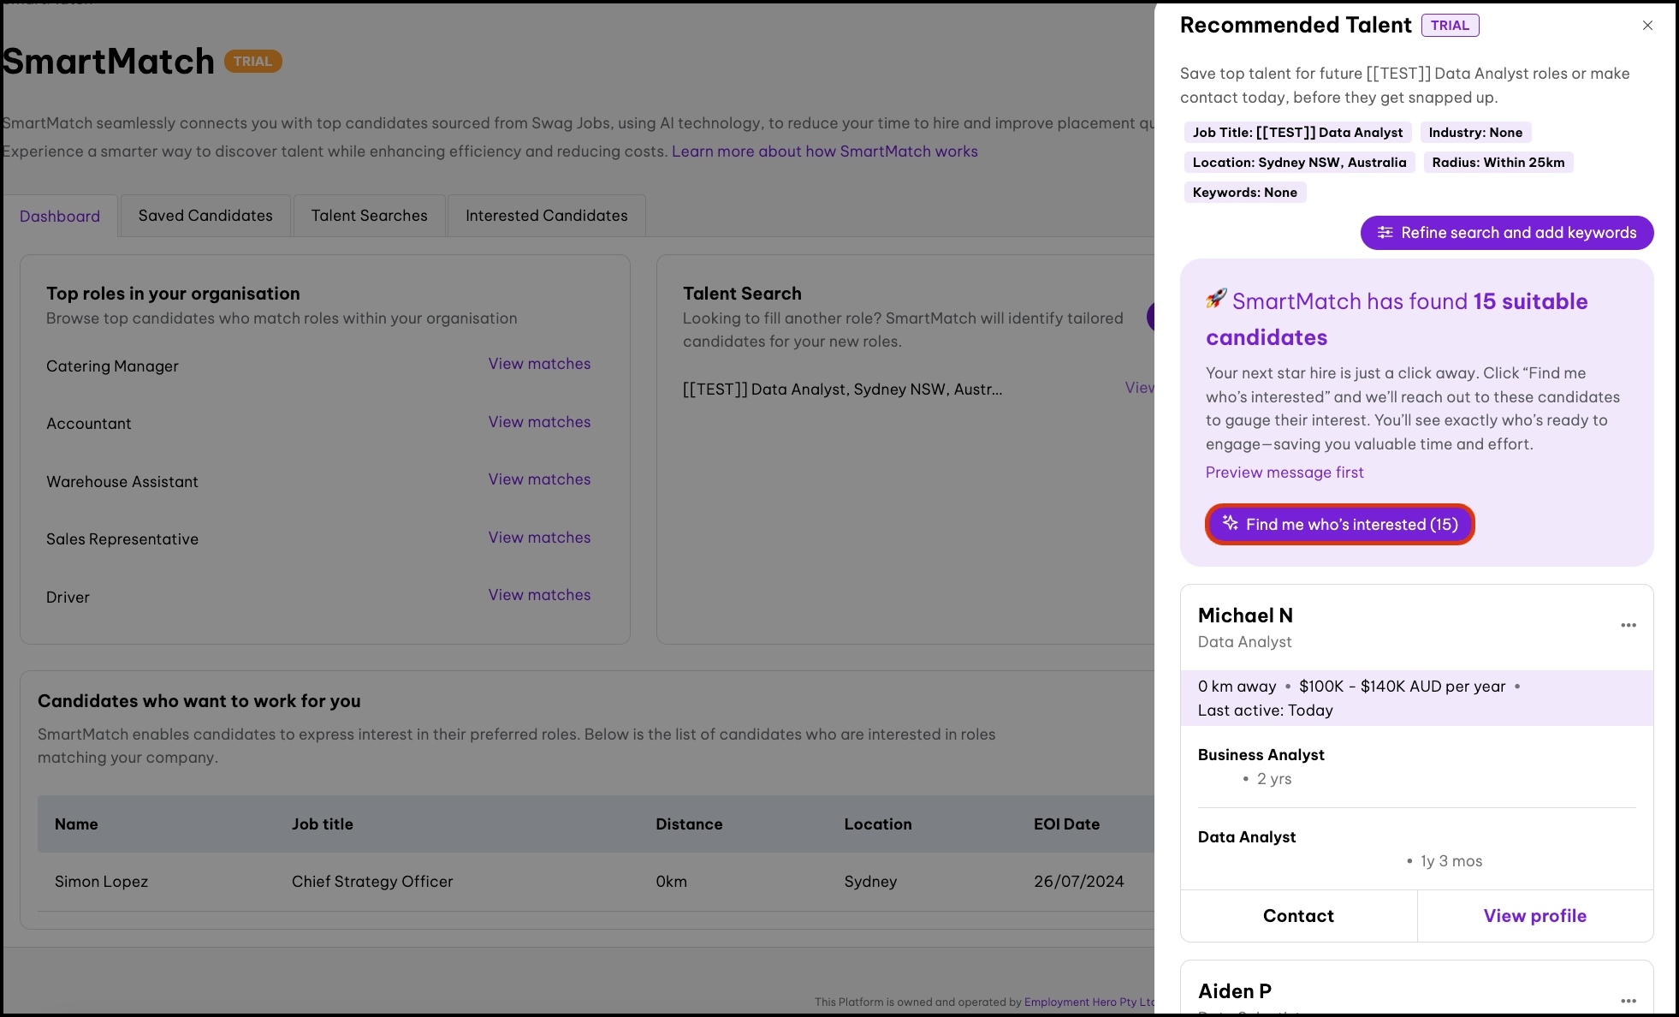
Task: Go to the Dashboard tab
Action: point(60,217)
